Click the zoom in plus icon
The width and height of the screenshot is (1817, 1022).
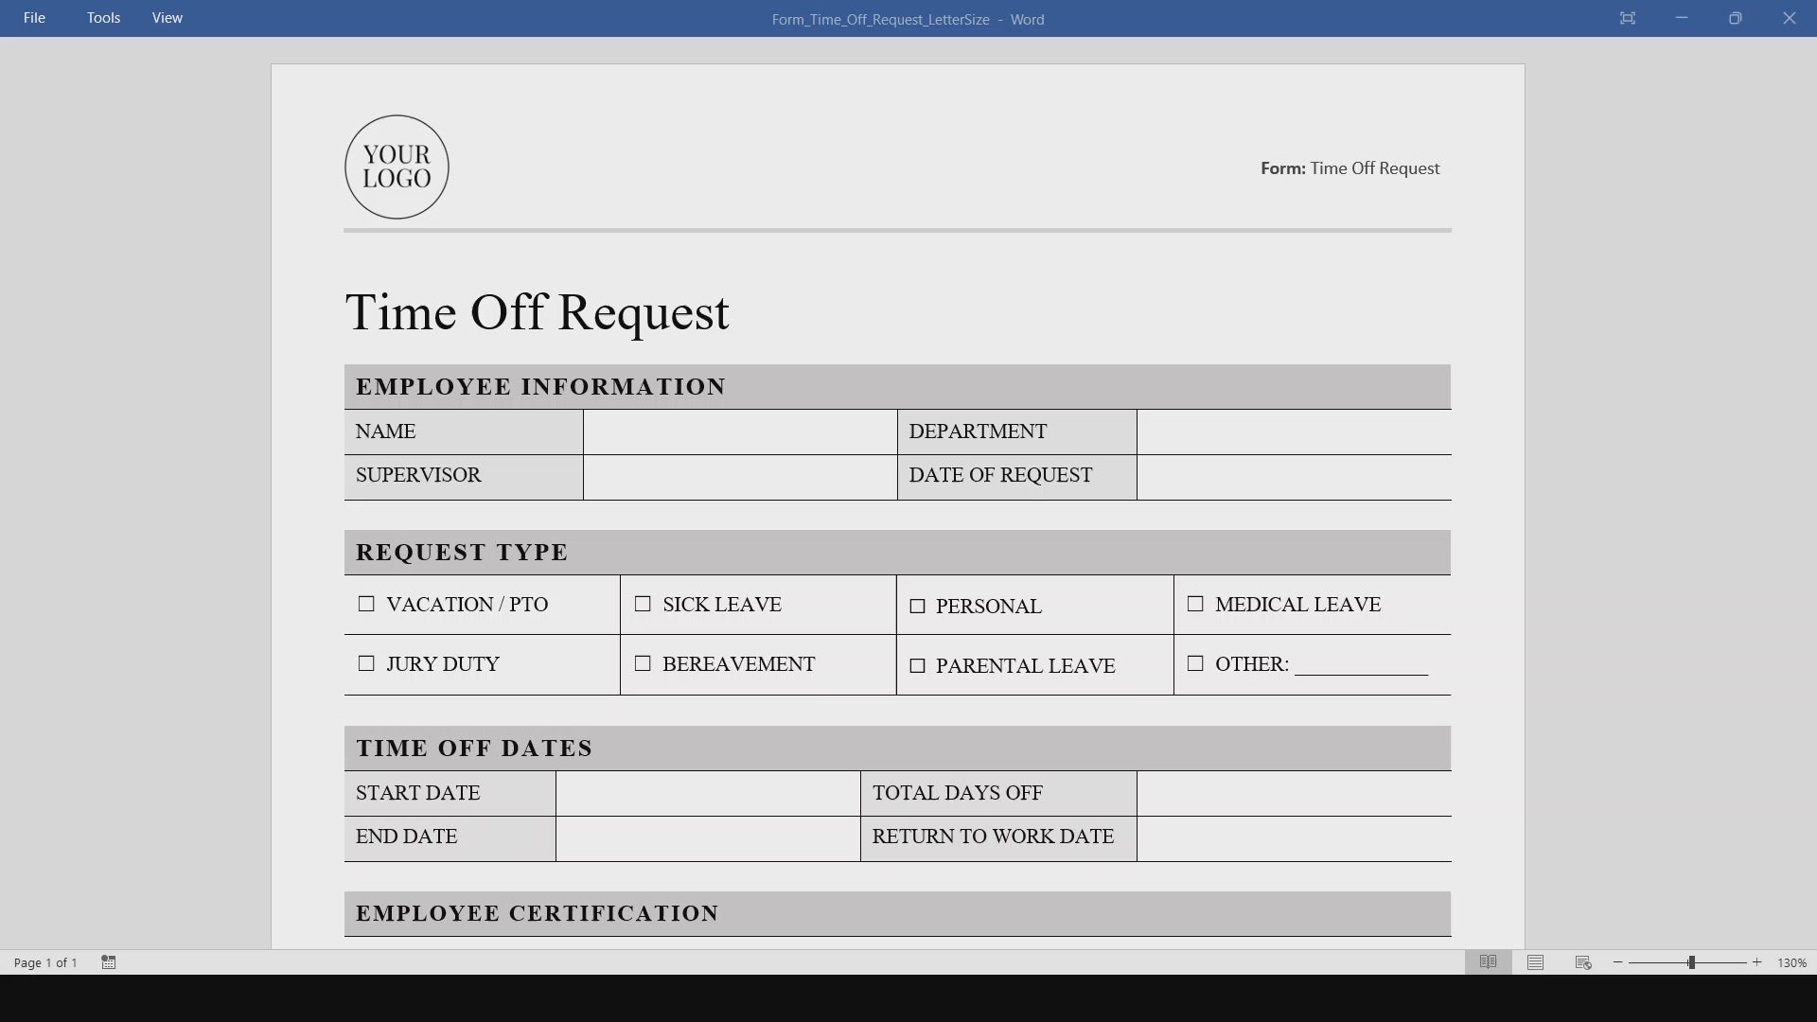pos(1757,962)
